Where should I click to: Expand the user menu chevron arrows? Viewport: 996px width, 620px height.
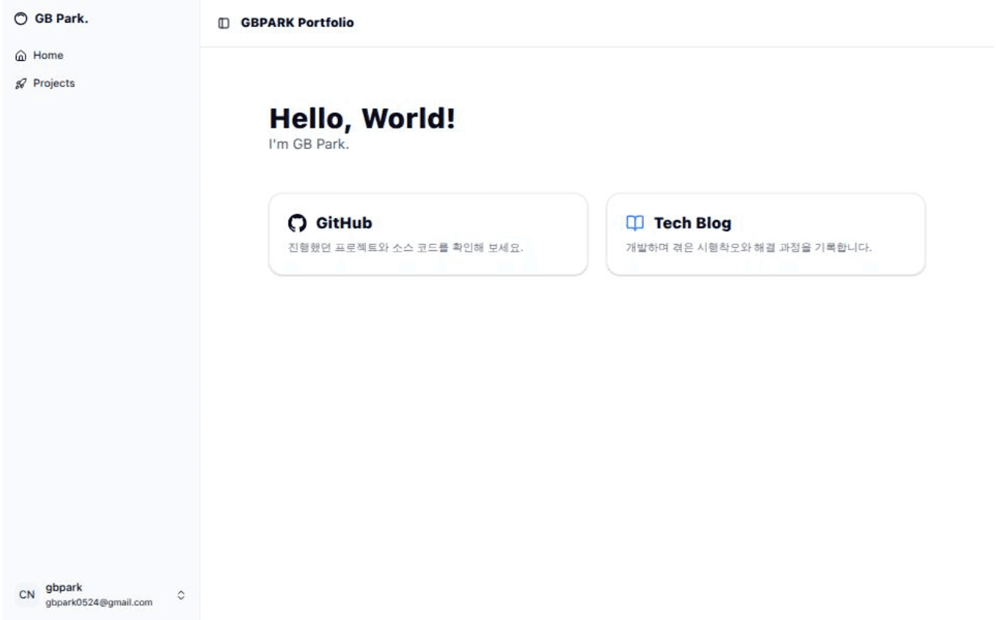coord(181,594)
